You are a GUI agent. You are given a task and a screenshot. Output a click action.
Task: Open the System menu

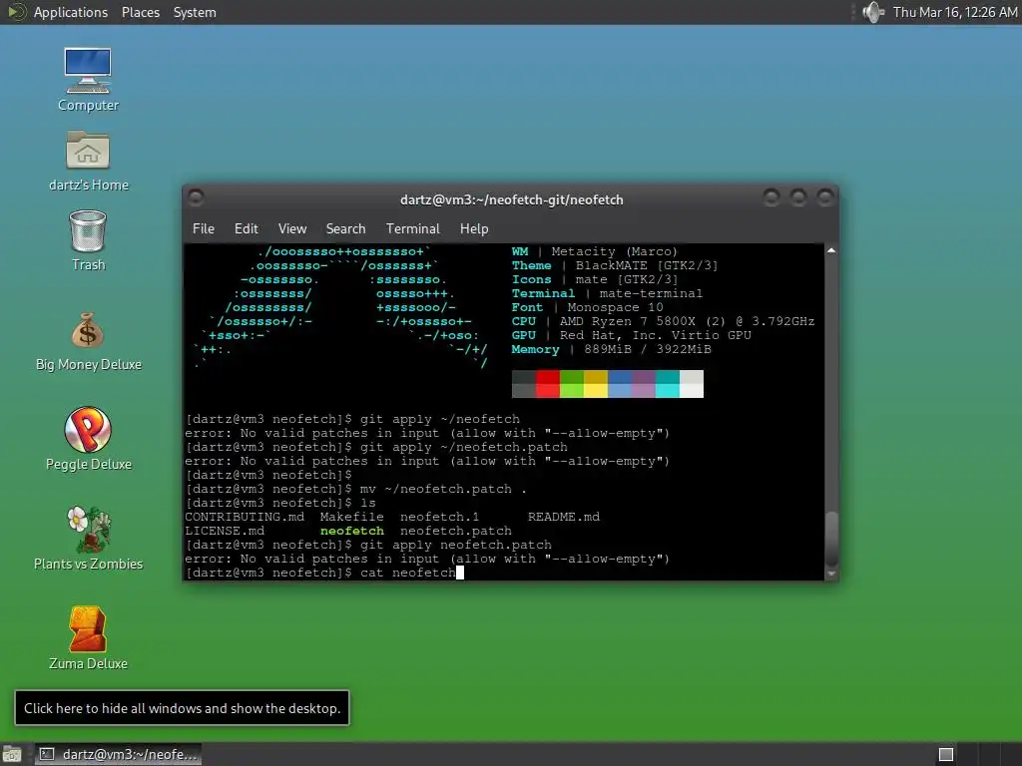point(195,12)
